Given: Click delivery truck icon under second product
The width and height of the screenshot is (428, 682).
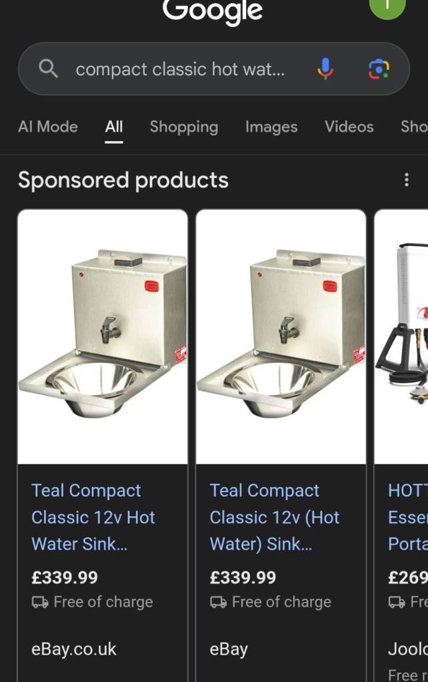Looking at the screenshot, I should coord(218,602).
